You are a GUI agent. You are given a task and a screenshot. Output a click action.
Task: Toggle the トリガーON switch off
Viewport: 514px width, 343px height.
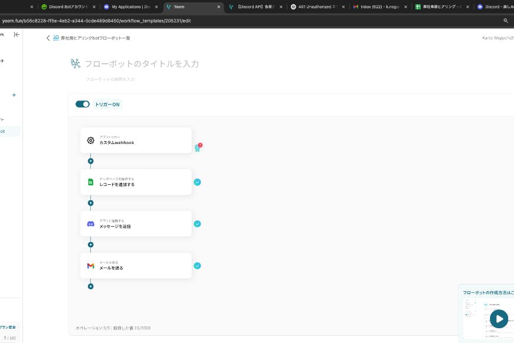[x=83, y=103]
